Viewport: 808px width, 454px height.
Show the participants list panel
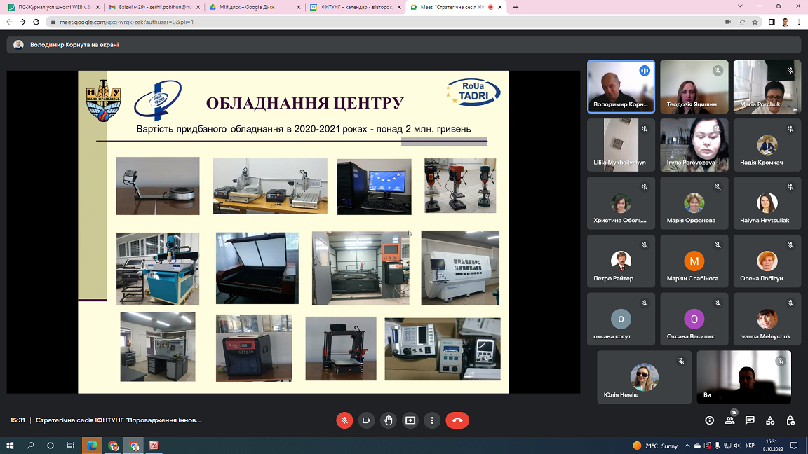tap(729, 420)
